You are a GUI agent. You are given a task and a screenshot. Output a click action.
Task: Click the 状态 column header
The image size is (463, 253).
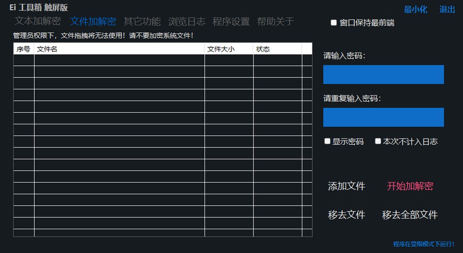pyautogui.click(x=277, y=49)
